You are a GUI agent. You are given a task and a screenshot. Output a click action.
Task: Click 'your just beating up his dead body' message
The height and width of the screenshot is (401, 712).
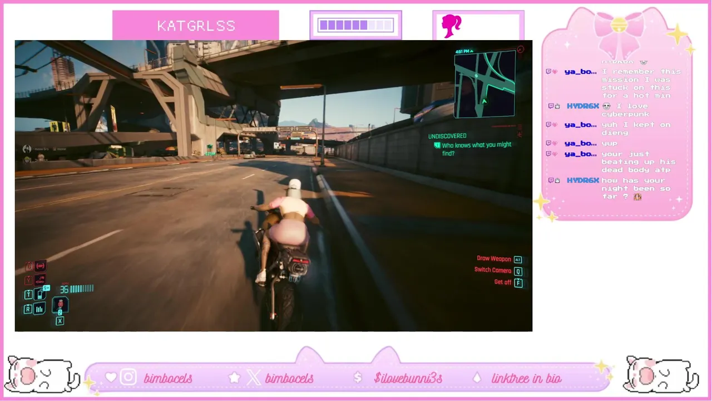click(x=638, y=162)
